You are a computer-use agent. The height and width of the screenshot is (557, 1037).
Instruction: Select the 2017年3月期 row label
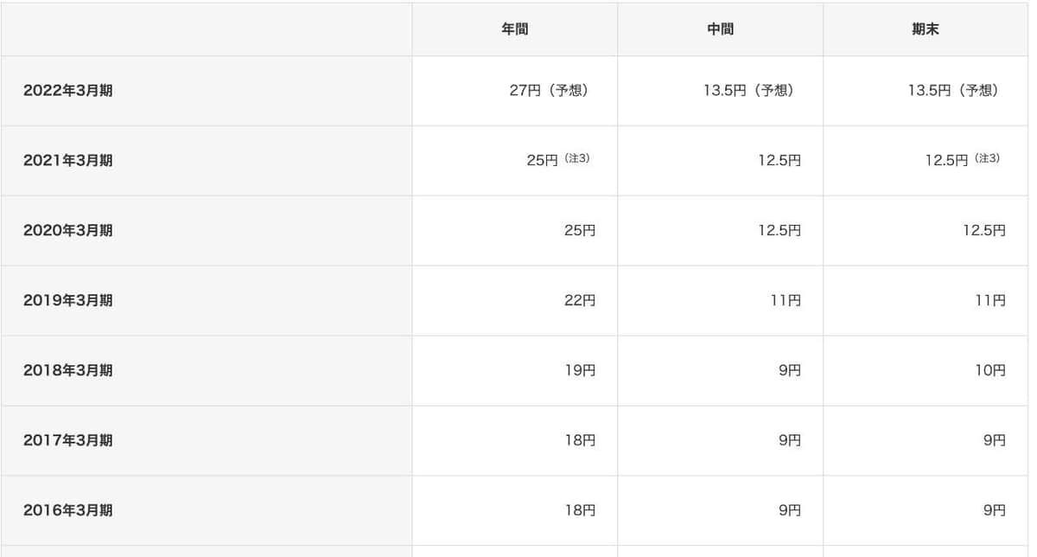point(67,440)
